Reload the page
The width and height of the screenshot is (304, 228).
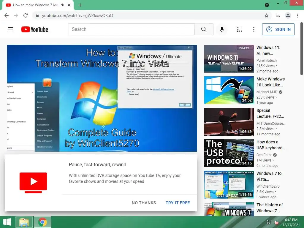coord(26,15)
